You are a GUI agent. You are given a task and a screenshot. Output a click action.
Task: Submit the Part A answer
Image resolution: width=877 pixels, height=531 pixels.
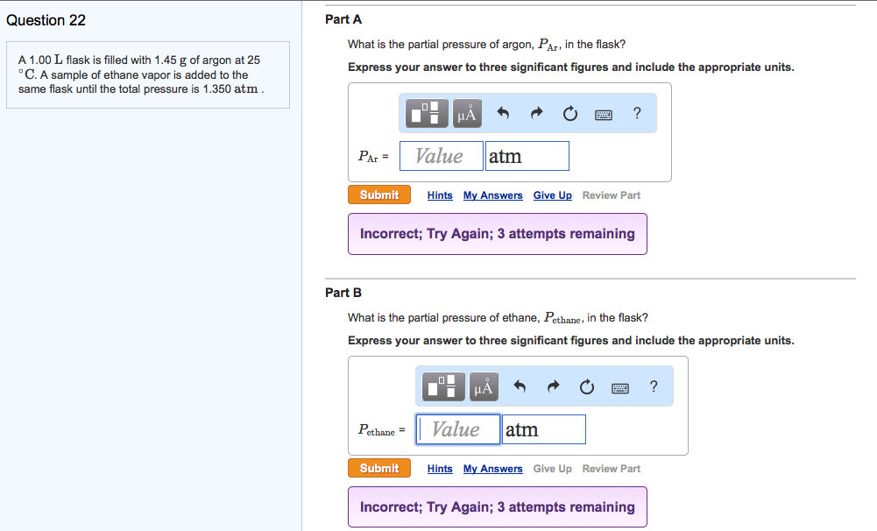point(378,195)
